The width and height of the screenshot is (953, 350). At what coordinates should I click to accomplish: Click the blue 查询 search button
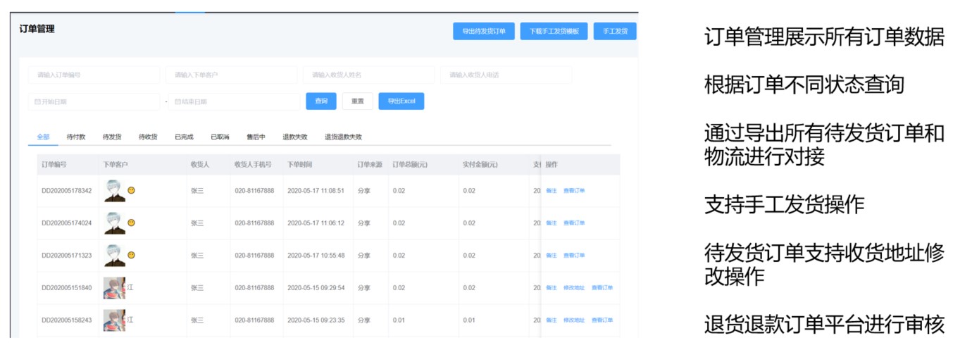[x=321, y=101]
